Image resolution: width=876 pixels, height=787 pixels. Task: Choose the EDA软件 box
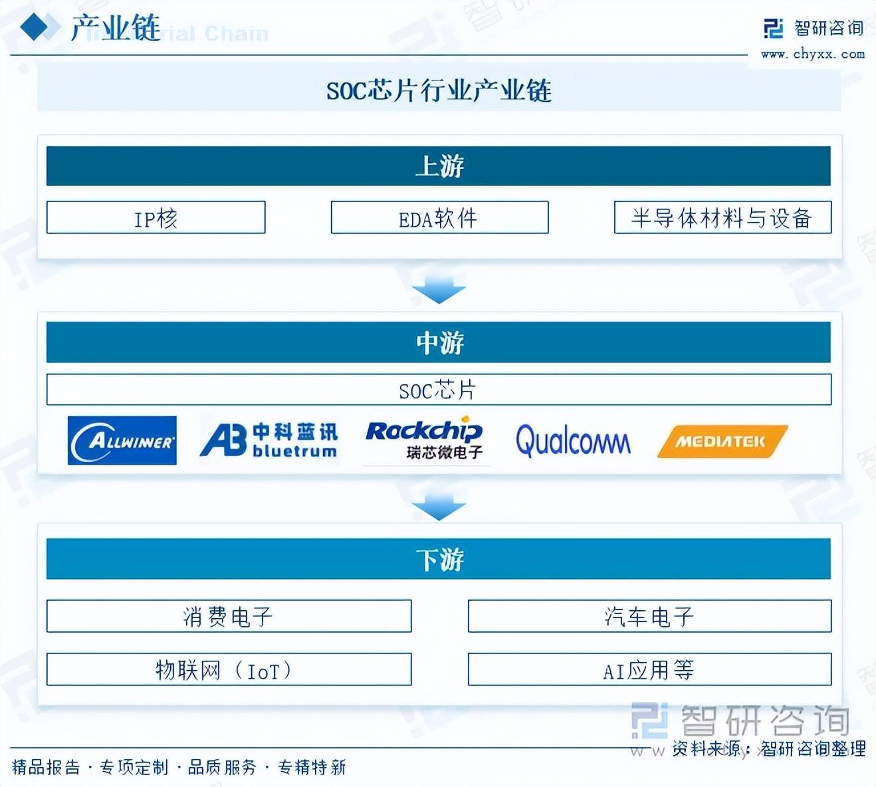click(x=439, y=218)
